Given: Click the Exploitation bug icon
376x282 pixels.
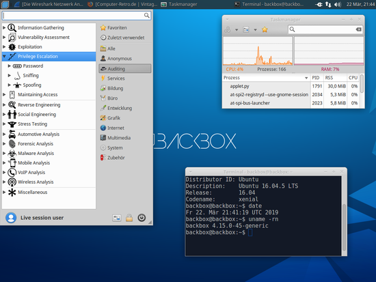Looking at the screenshot, I should point(12,47).
